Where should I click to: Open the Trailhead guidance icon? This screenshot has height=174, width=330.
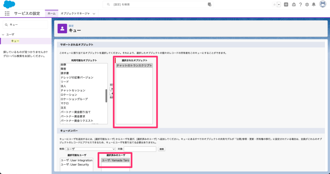pos(293,4)
